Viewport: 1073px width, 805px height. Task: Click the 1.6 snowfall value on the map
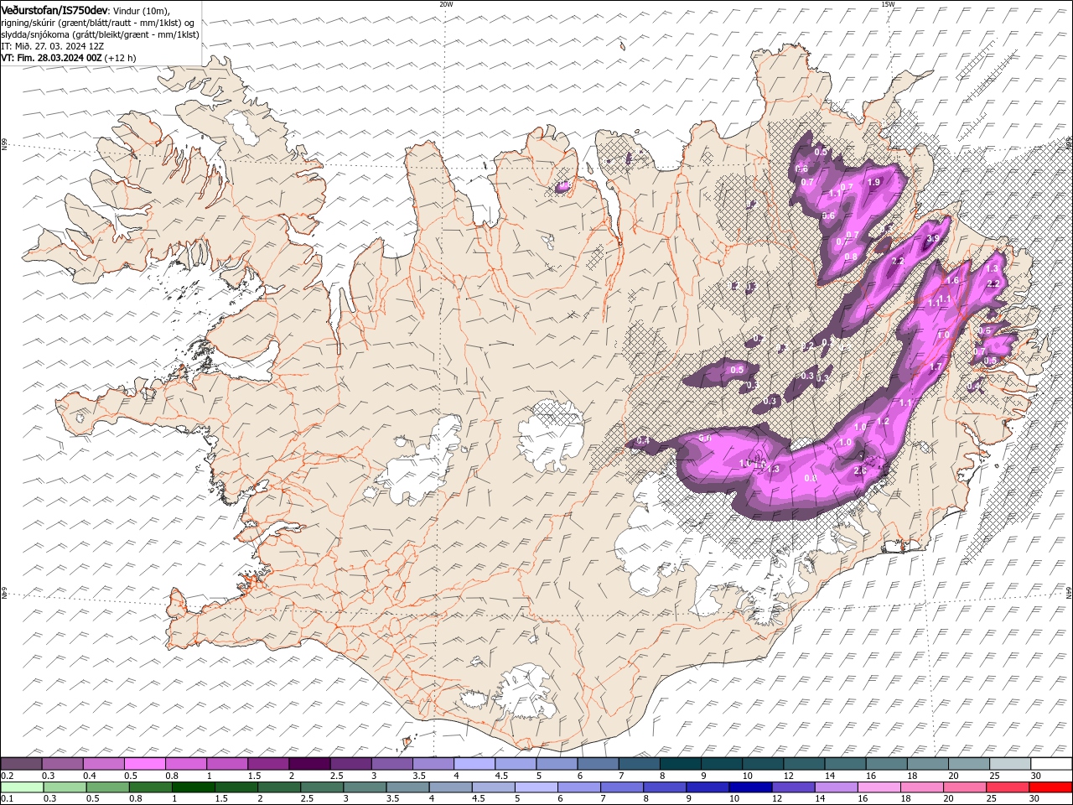click(x=951, y=281)
